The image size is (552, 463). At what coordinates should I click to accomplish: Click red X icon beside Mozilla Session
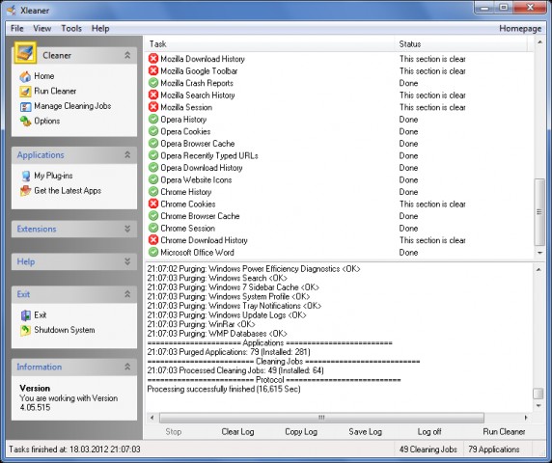pyautogui.click(x=153, y=107)
